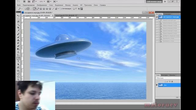
Task: Enable Shape Layers mode in options bar
Action: click(25, 9)
